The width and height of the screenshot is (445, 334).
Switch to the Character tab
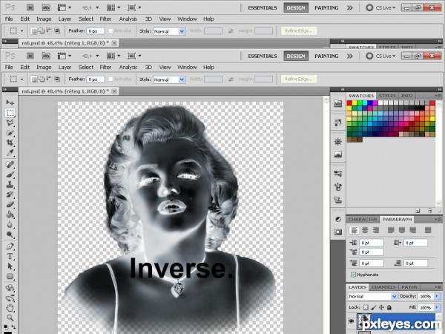(363, 219)
